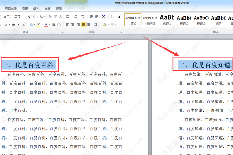Toggle Subscript formatting
Viewport: 233px width, 155px height.
[19, 25]
